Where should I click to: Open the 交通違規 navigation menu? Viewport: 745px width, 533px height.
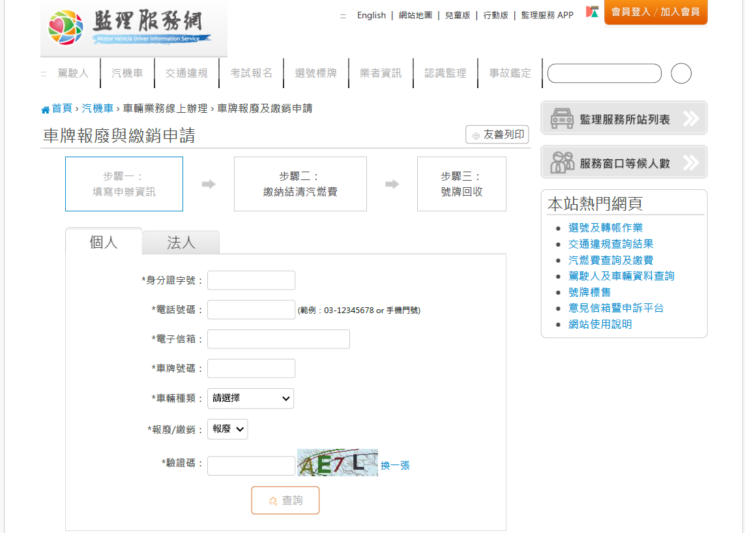[x=186, y=73]
